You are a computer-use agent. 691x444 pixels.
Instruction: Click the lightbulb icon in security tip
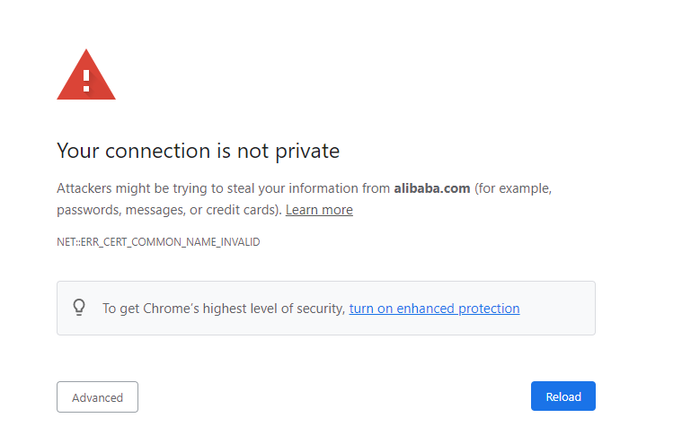point(79,308)
